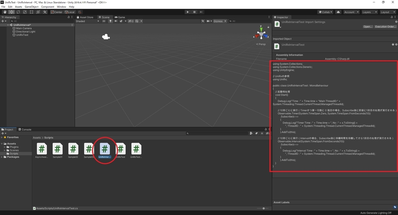
Task: Open the Collab dropdown
Action: tap(325, 12)
